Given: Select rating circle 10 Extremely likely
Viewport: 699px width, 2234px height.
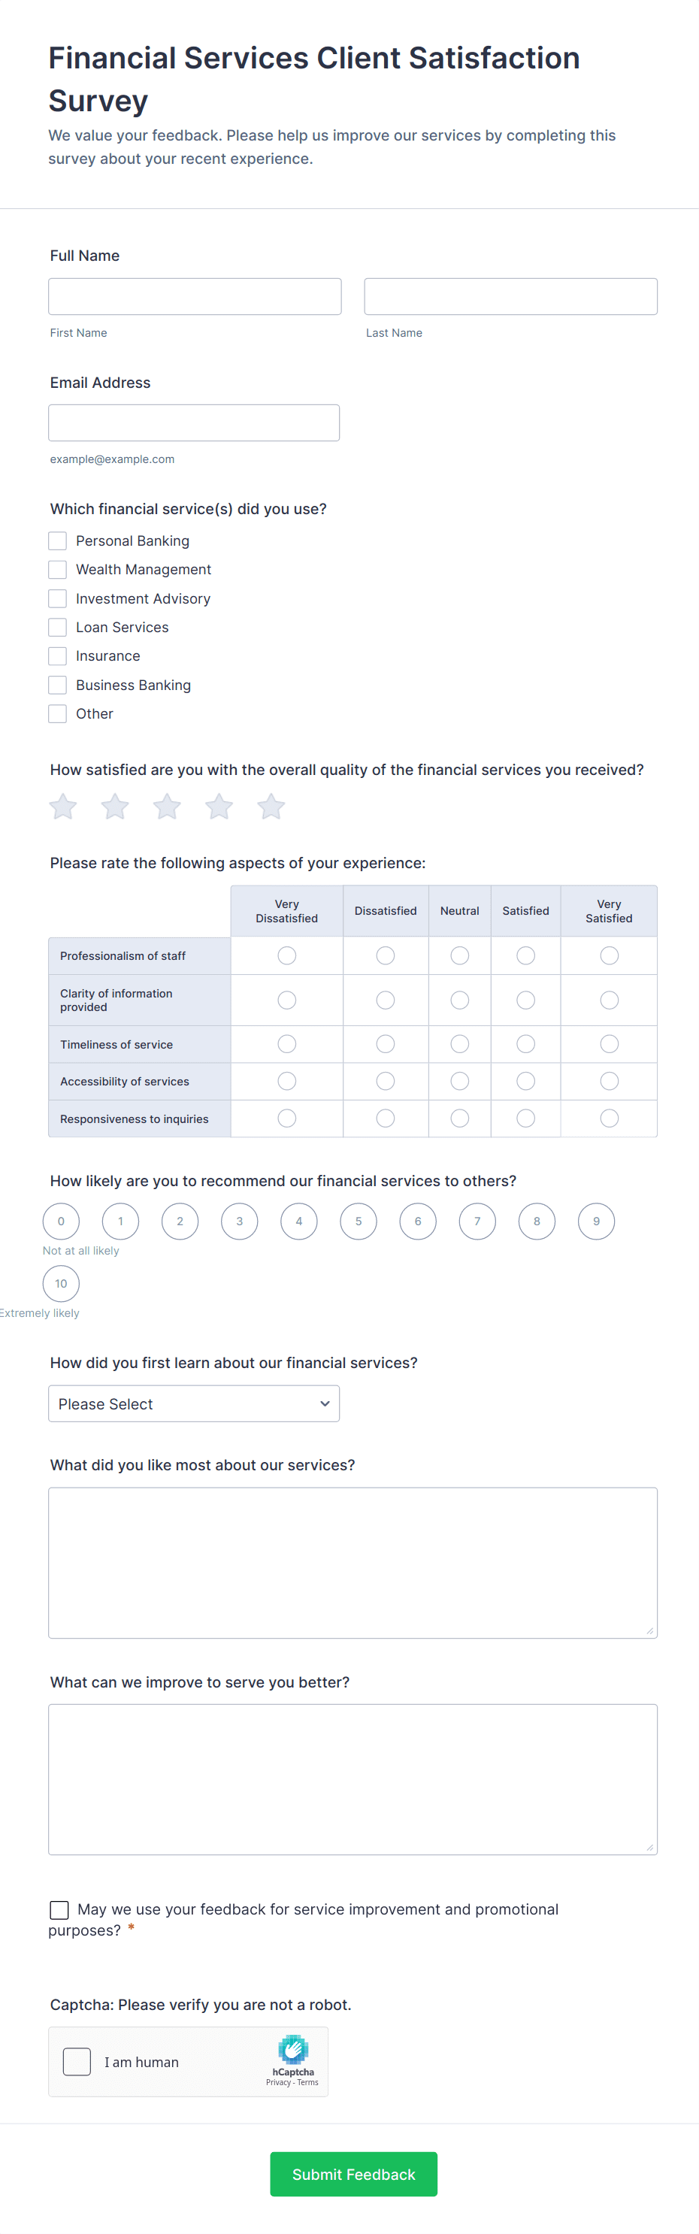Looking at the screenshot, I should tap(61, 1284).
